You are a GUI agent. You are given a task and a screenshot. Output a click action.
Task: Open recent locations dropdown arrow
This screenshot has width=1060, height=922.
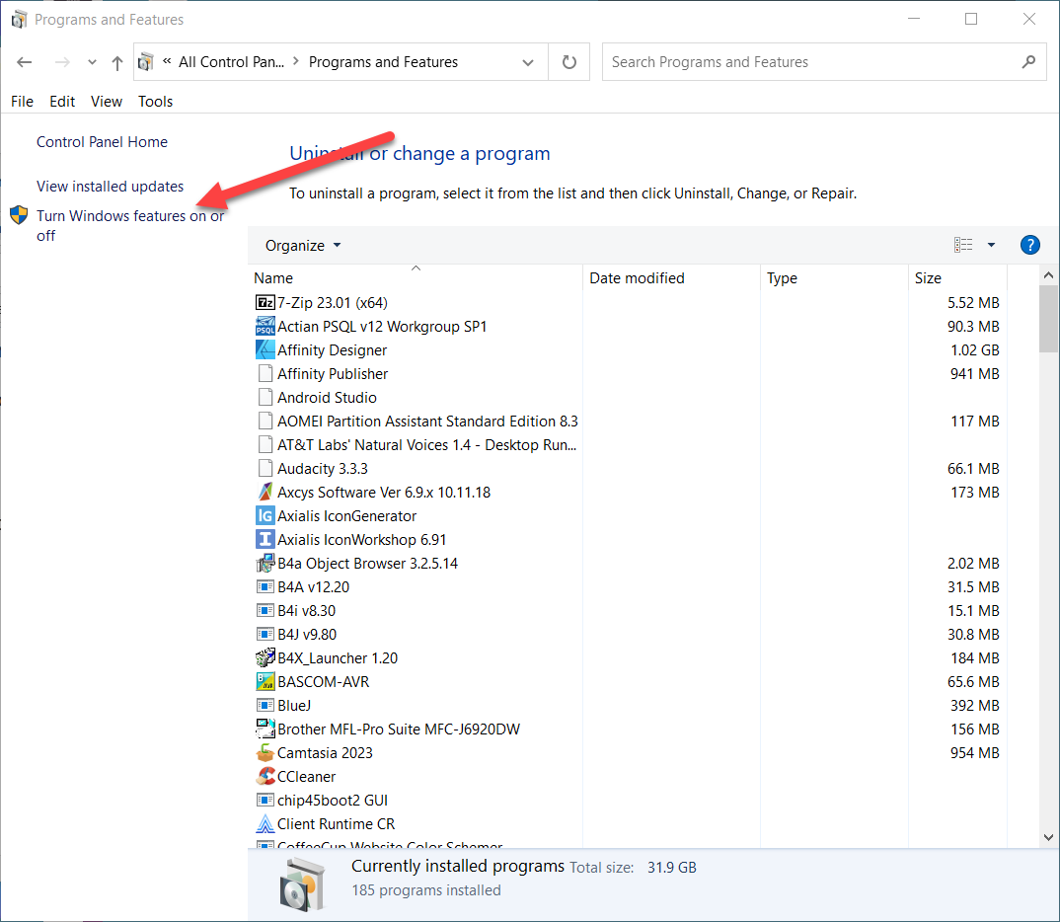coord(92,62)
